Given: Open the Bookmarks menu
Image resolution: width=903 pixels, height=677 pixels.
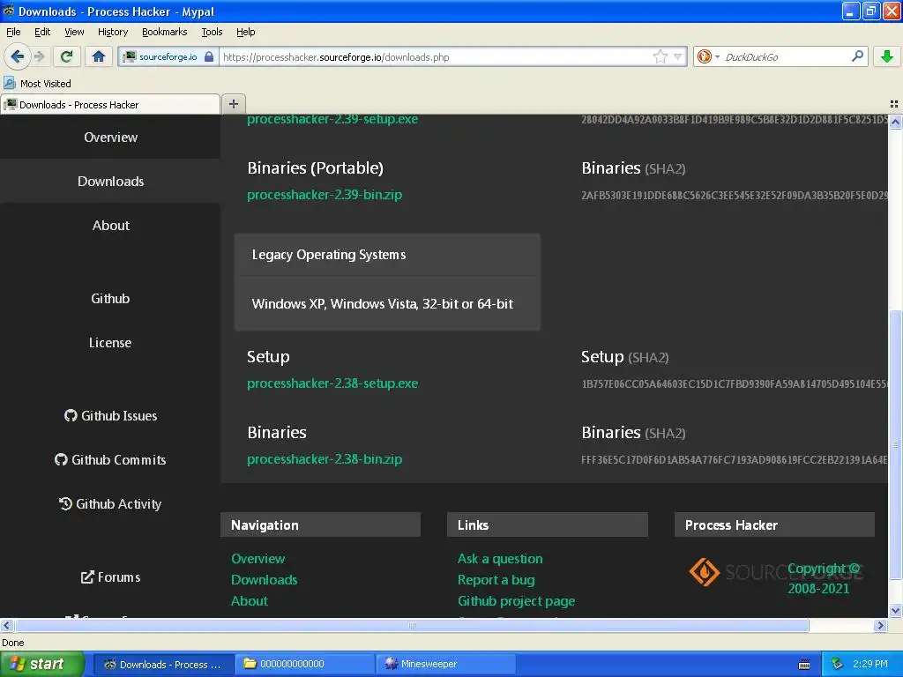Looking at the screenshot, I should (x=164, y=32).
